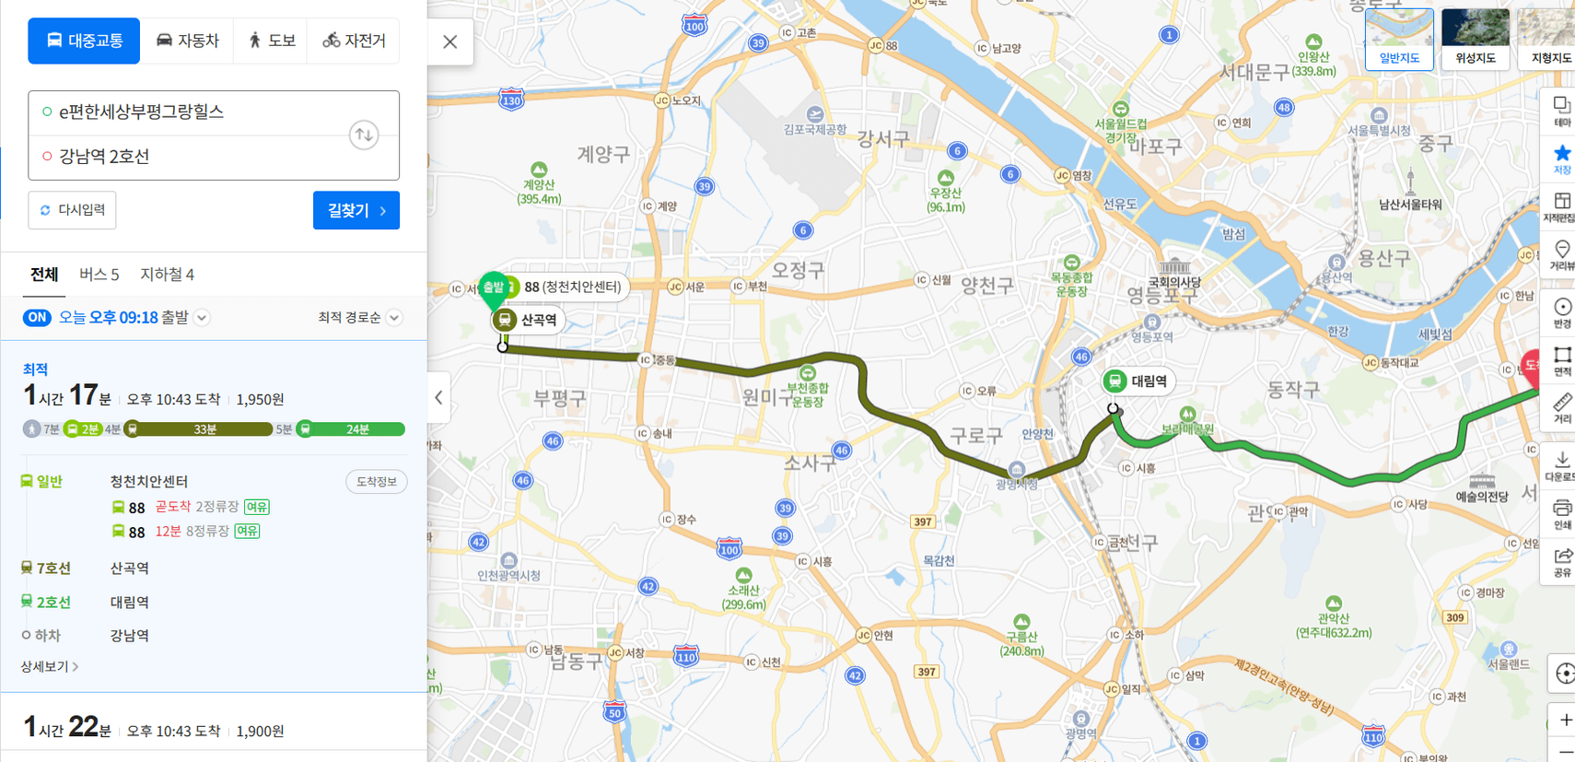Select the 거리 ruler measure tool
The height and width of the screenshot is (762, 1575).
(1562, 408)
